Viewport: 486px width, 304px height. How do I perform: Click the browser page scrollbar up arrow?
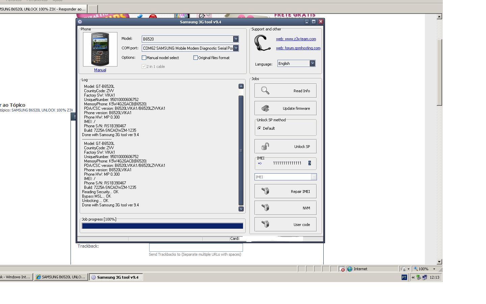(x=439, y=16)
